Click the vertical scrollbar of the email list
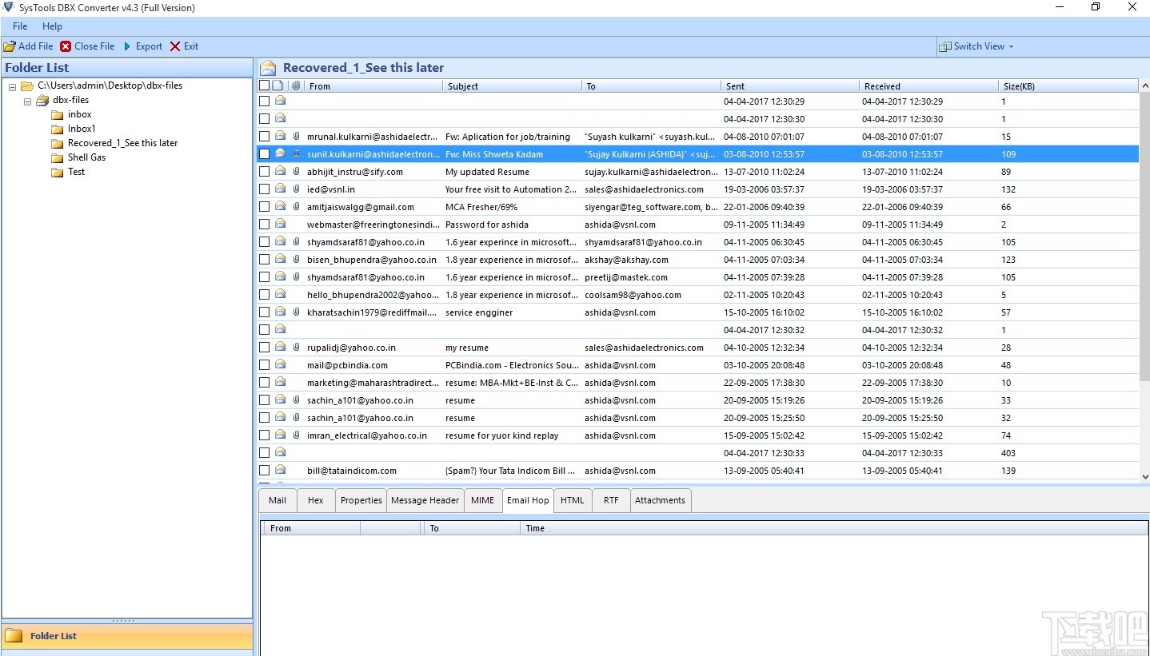 click(1144, 280)
